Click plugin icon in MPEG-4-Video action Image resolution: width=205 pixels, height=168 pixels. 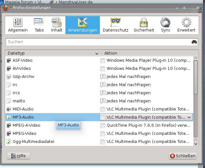[x=102, y=125]
